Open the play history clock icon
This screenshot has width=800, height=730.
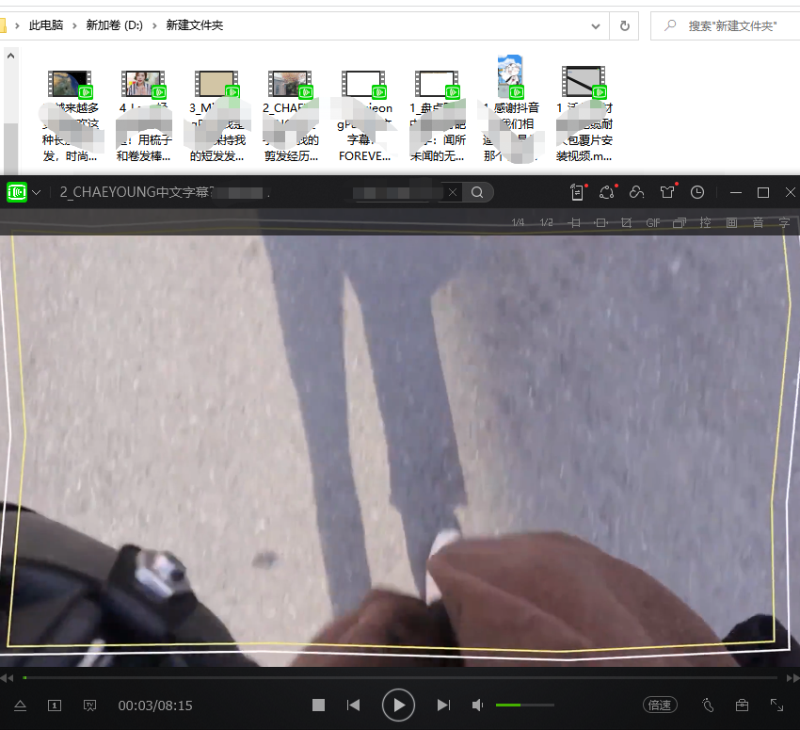click(697, 192)
